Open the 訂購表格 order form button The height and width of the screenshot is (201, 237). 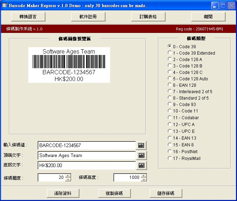click(148, 17)
